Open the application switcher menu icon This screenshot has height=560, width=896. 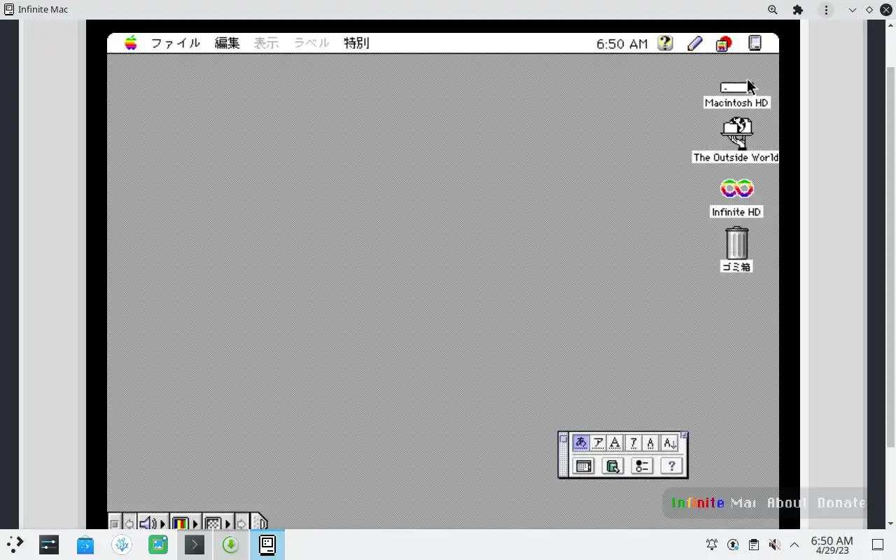click(x=755, y=43)
